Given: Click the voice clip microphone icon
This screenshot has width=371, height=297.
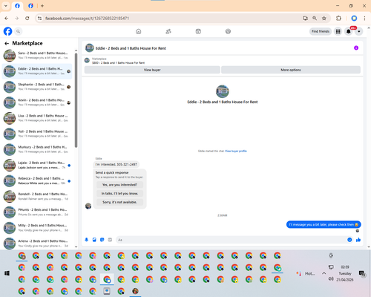Looking at the screenshot, I should coord(87,240).
